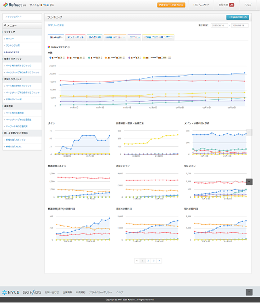The height and width of the screenshot is (303, 260).
Task: Open ページ毎の参照トラフィック sidebar link
Action: pyautogui.click(x=19, y=86)
